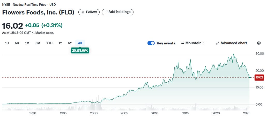Select the 5D time range
This screenshot has width=268, height=119.
[x=17, y=43]
